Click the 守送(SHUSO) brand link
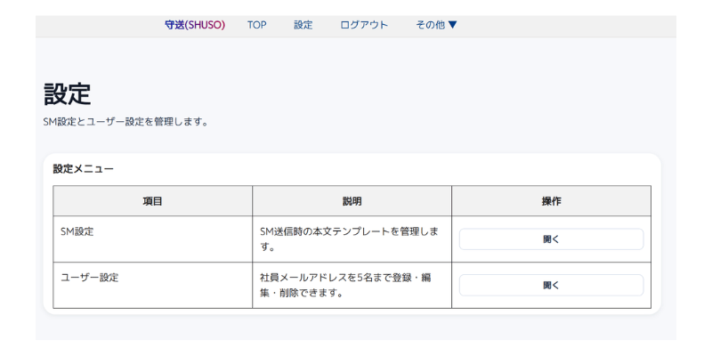This screenshot has width=712, height=356. (x=195, y=25)
